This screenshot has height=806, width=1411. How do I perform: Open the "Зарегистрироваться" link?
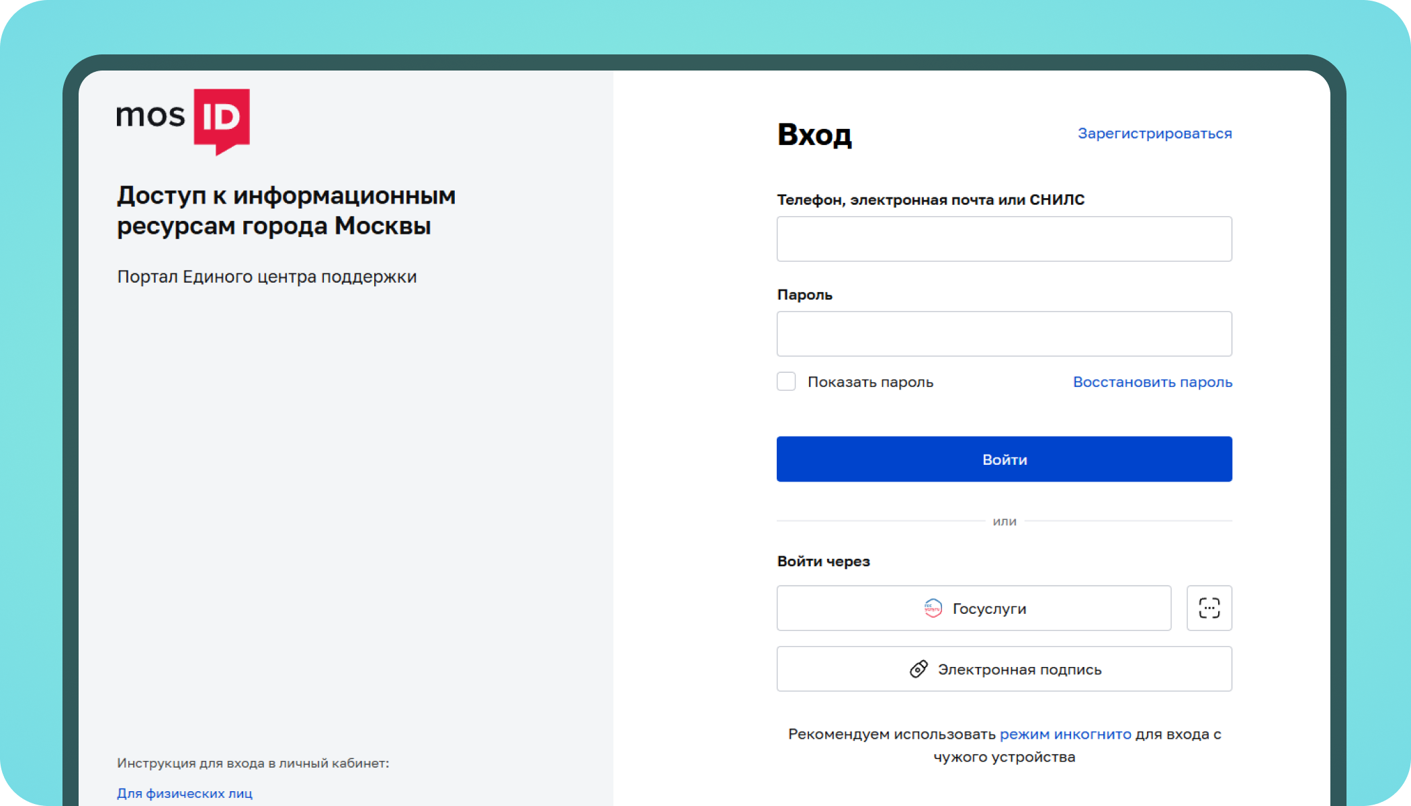[x=1154, y=134]
